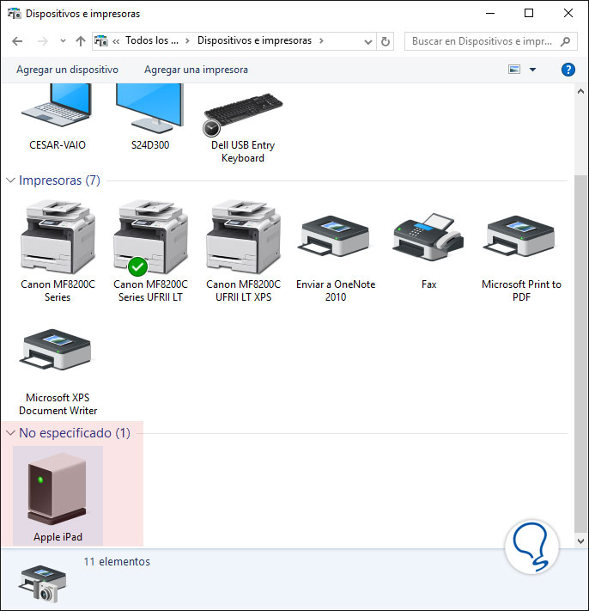Go up one level with up arrow

tap(81, 41)
